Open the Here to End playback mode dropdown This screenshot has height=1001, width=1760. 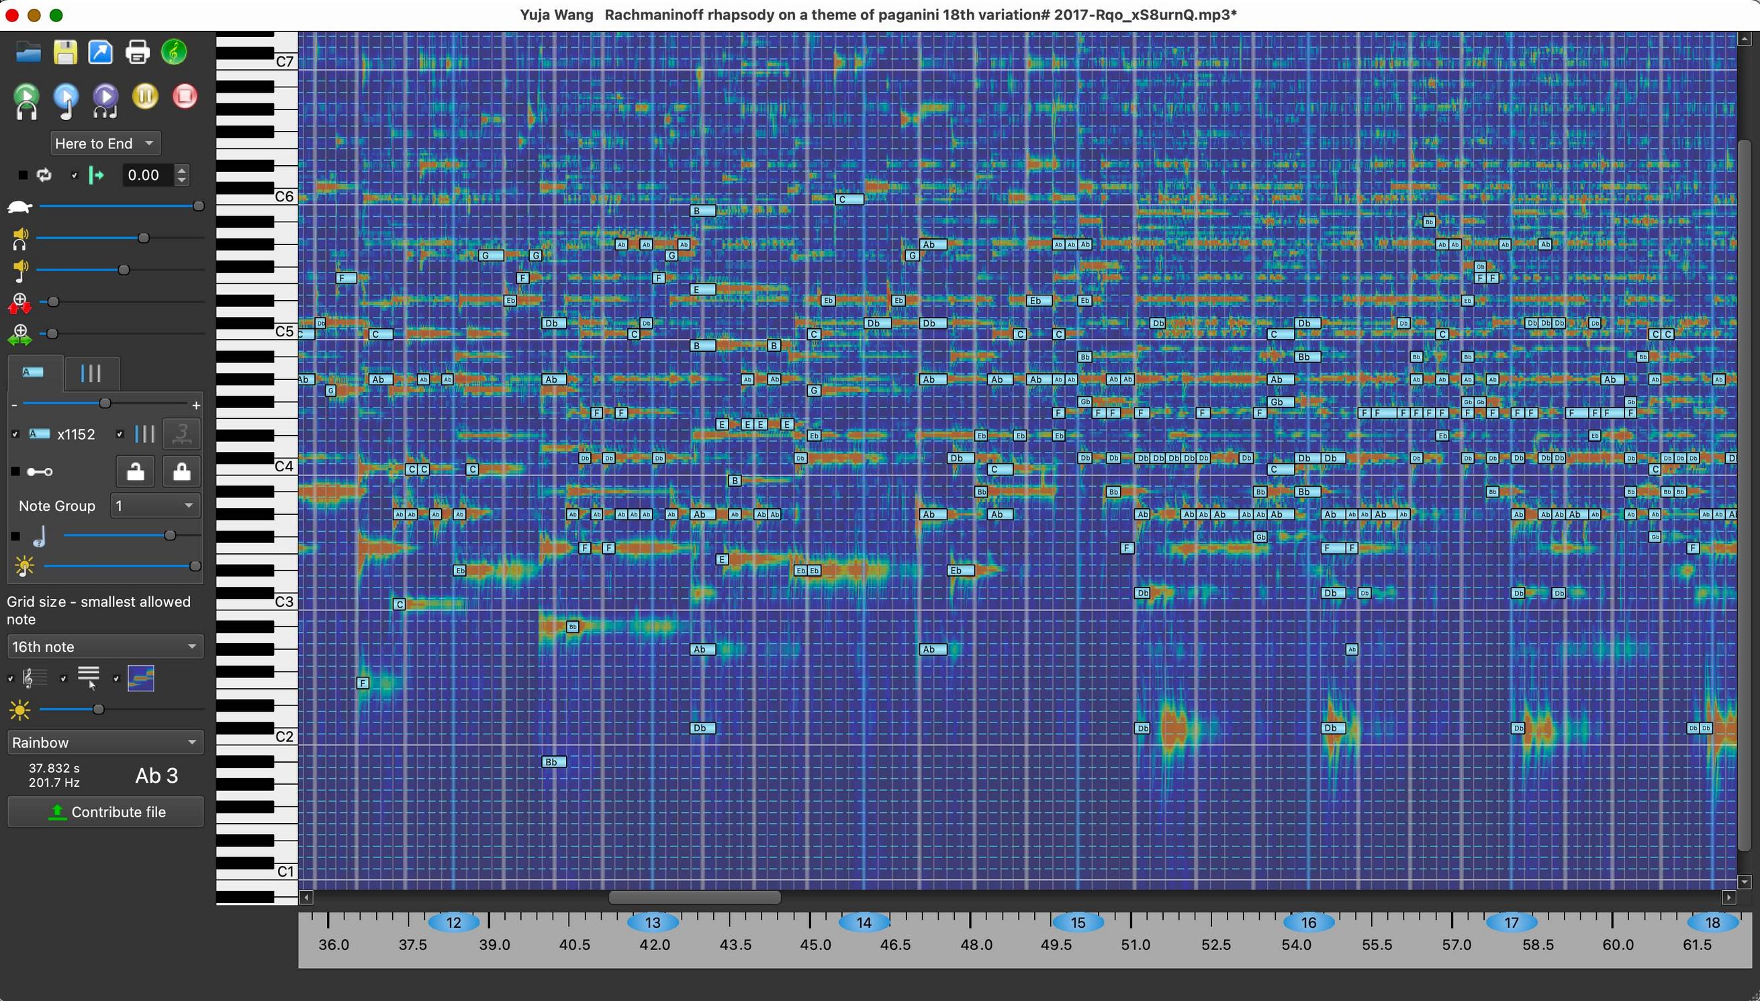(105, 143)
